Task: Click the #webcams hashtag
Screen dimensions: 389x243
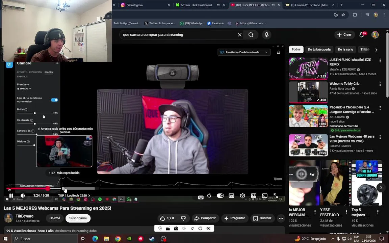Action: point(63,231)
